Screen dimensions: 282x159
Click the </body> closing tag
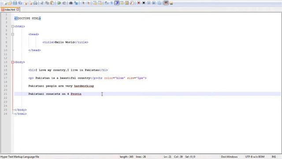pos(21,110)
